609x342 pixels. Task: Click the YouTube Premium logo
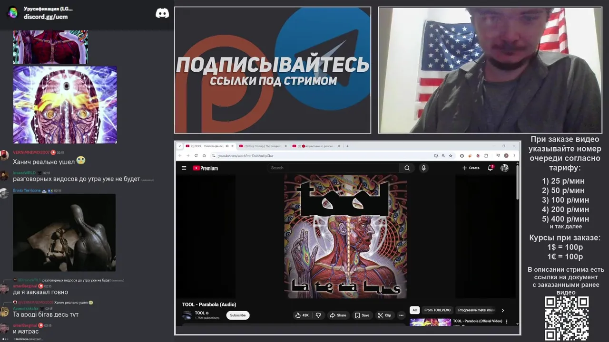[205, 168]
